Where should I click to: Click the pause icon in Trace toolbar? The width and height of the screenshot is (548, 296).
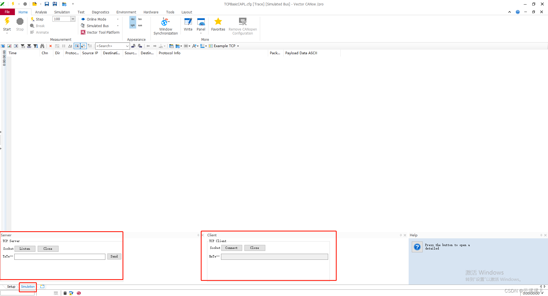pyautogui.click(x=64, y=46)
